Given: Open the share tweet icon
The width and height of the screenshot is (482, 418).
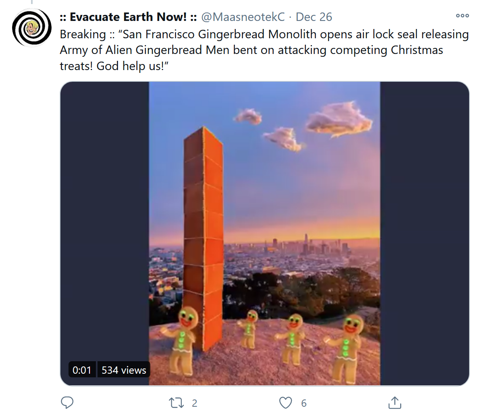Looking at the screenshot, I should click(395, 403).
